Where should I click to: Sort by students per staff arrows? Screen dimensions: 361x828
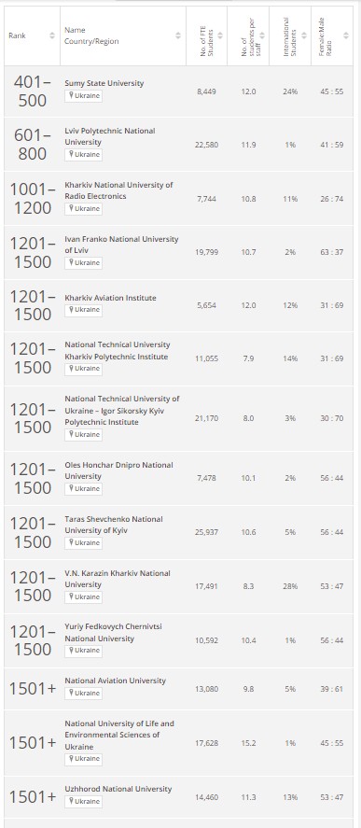pos(262,35)
